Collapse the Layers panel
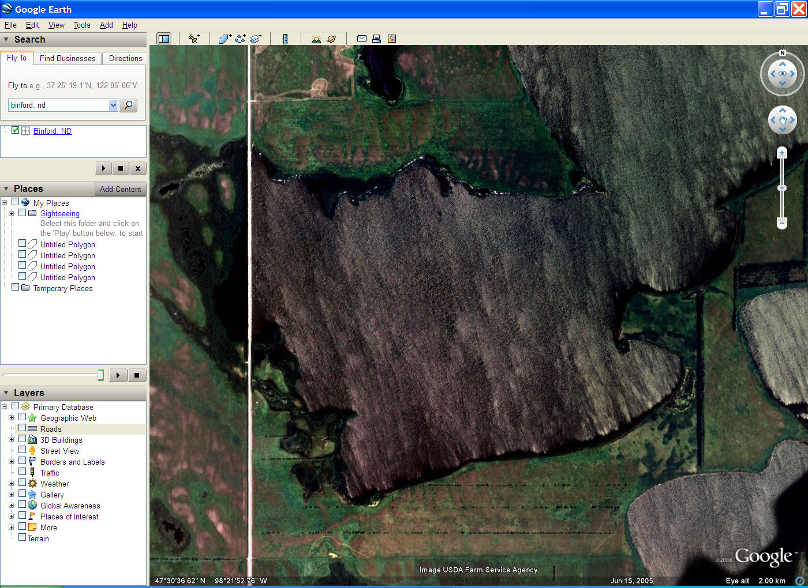Screen dimensions: 808x588 coord(6,393)
